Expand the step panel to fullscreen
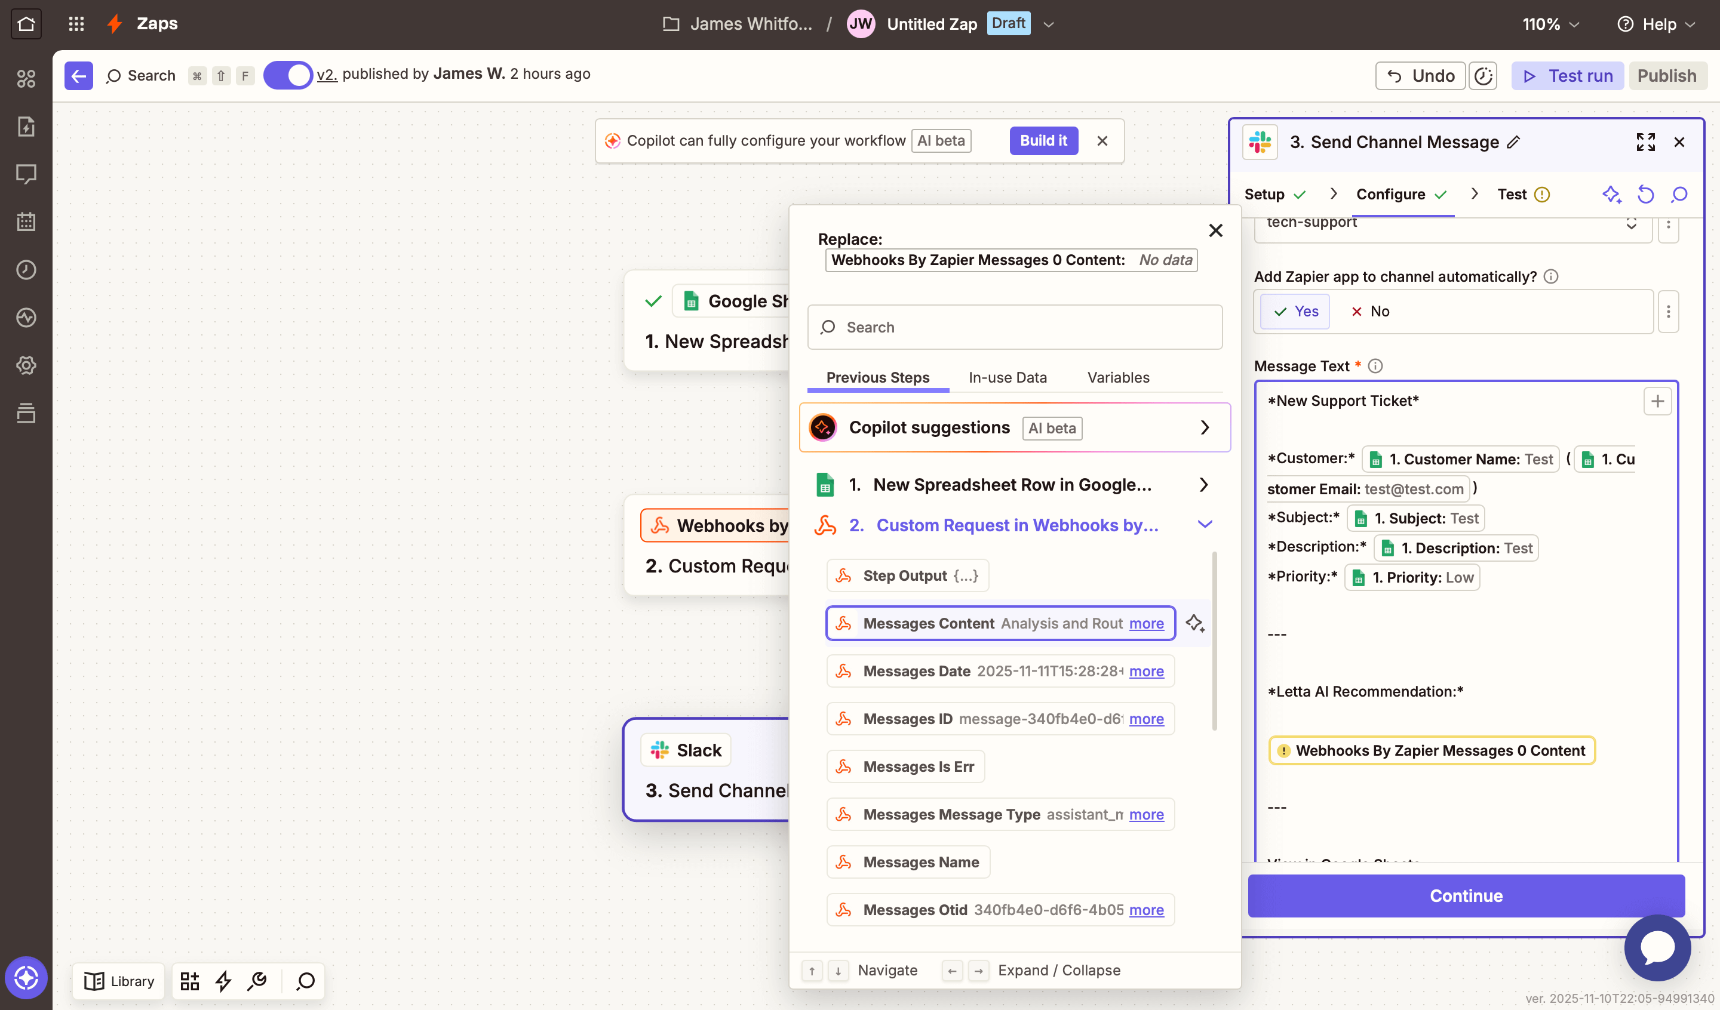The image size is (1720, 1010). [1647, 142]
